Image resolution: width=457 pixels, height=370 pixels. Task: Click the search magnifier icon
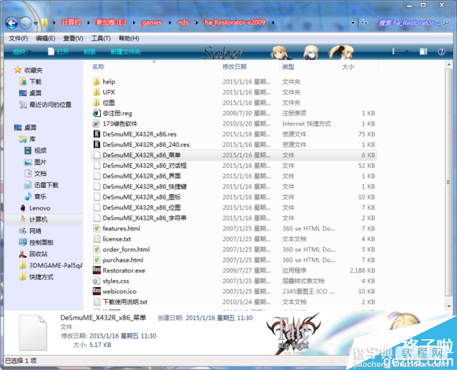point(446,22)
